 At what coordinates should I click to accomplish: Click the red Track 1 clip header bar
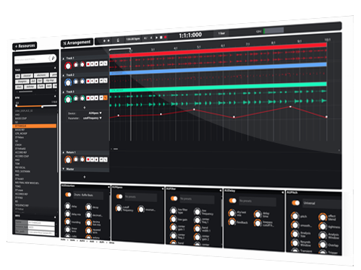point(218,50)
